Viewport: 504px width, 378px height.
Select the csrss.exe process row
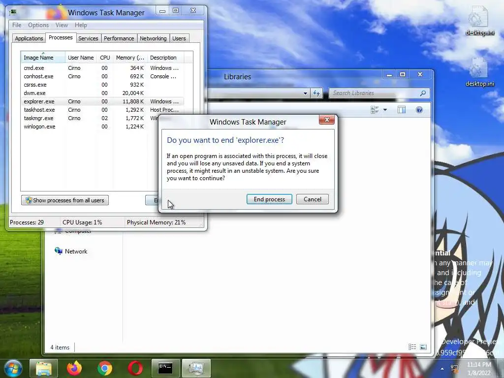[102, 85]
